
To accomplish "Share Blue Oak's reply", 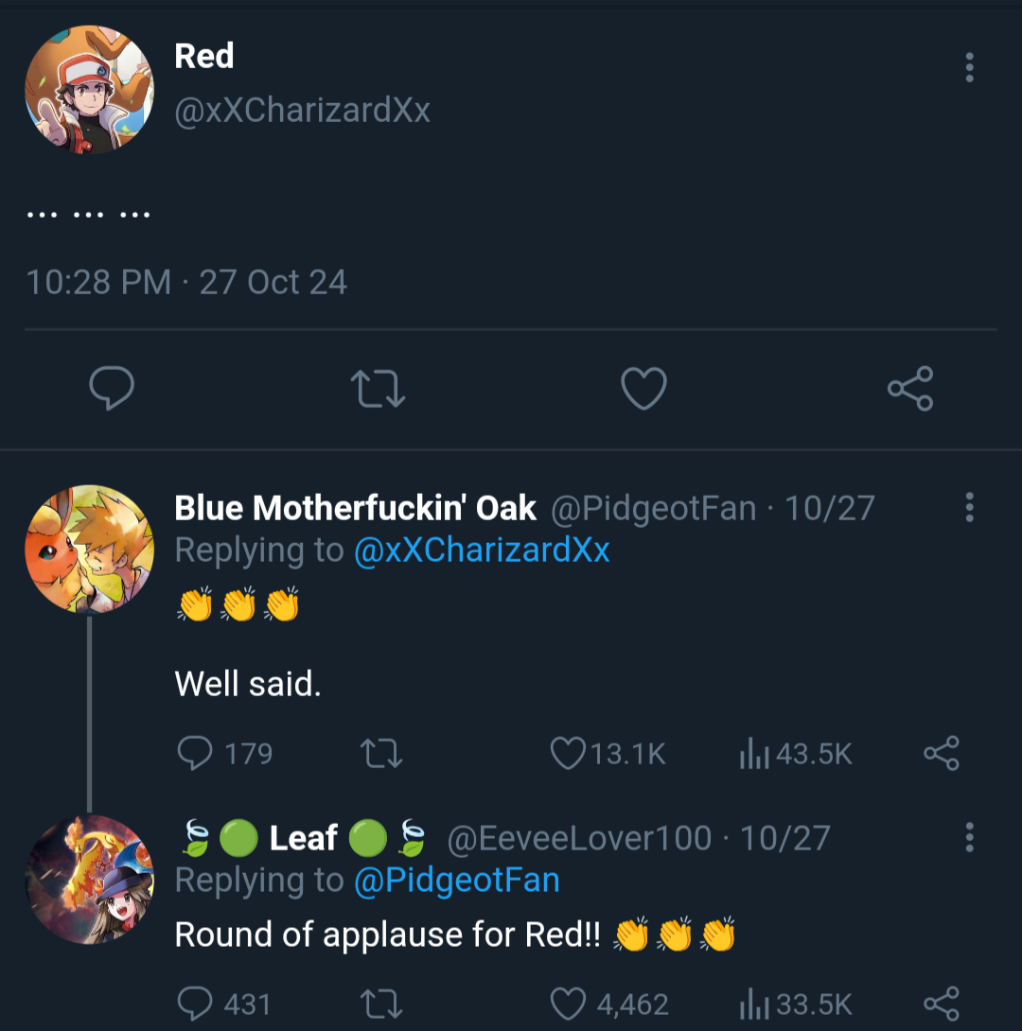I will pyautogui.click(x=941, y=753).
